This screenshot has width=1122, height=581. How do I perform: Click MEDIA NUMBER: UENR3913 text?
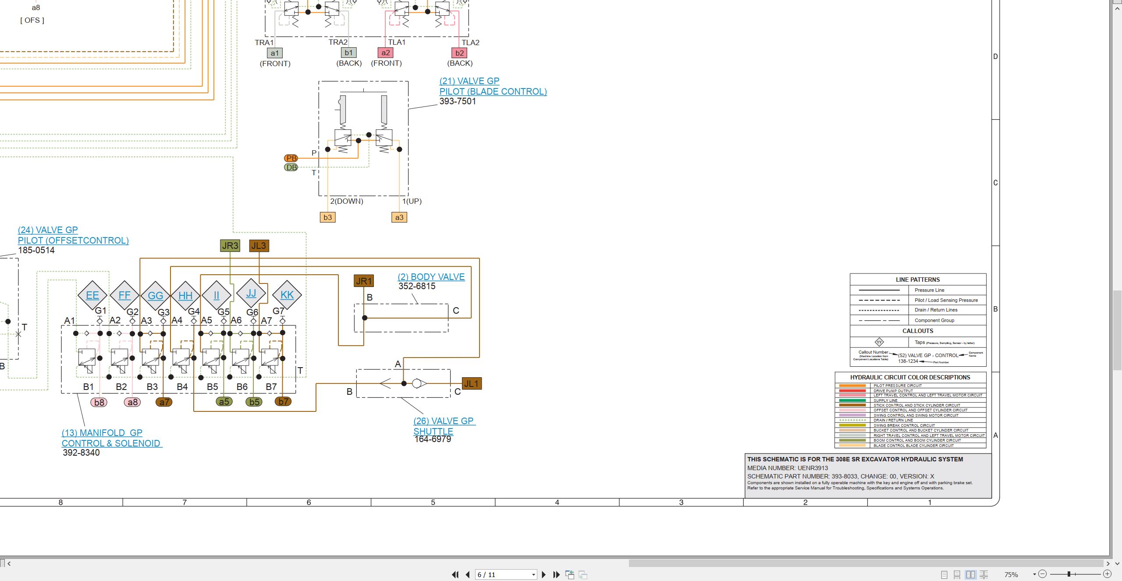[788, 468]
